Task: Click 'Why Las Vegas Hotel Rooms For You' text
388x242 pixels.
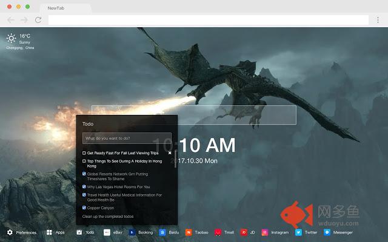Action: click(119, 187)
